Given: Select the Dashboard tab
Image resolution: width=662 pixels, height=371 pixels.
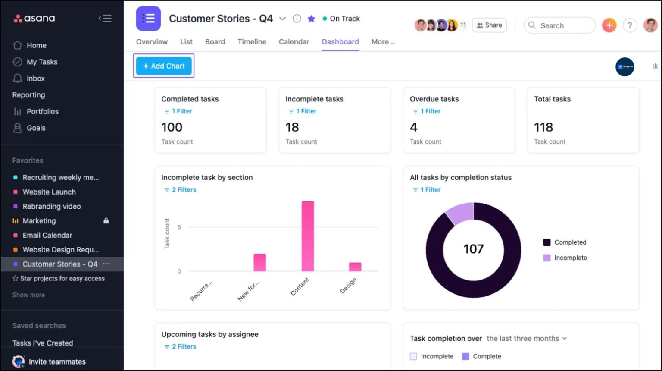Looking at the screenshot, I should 340,42.
